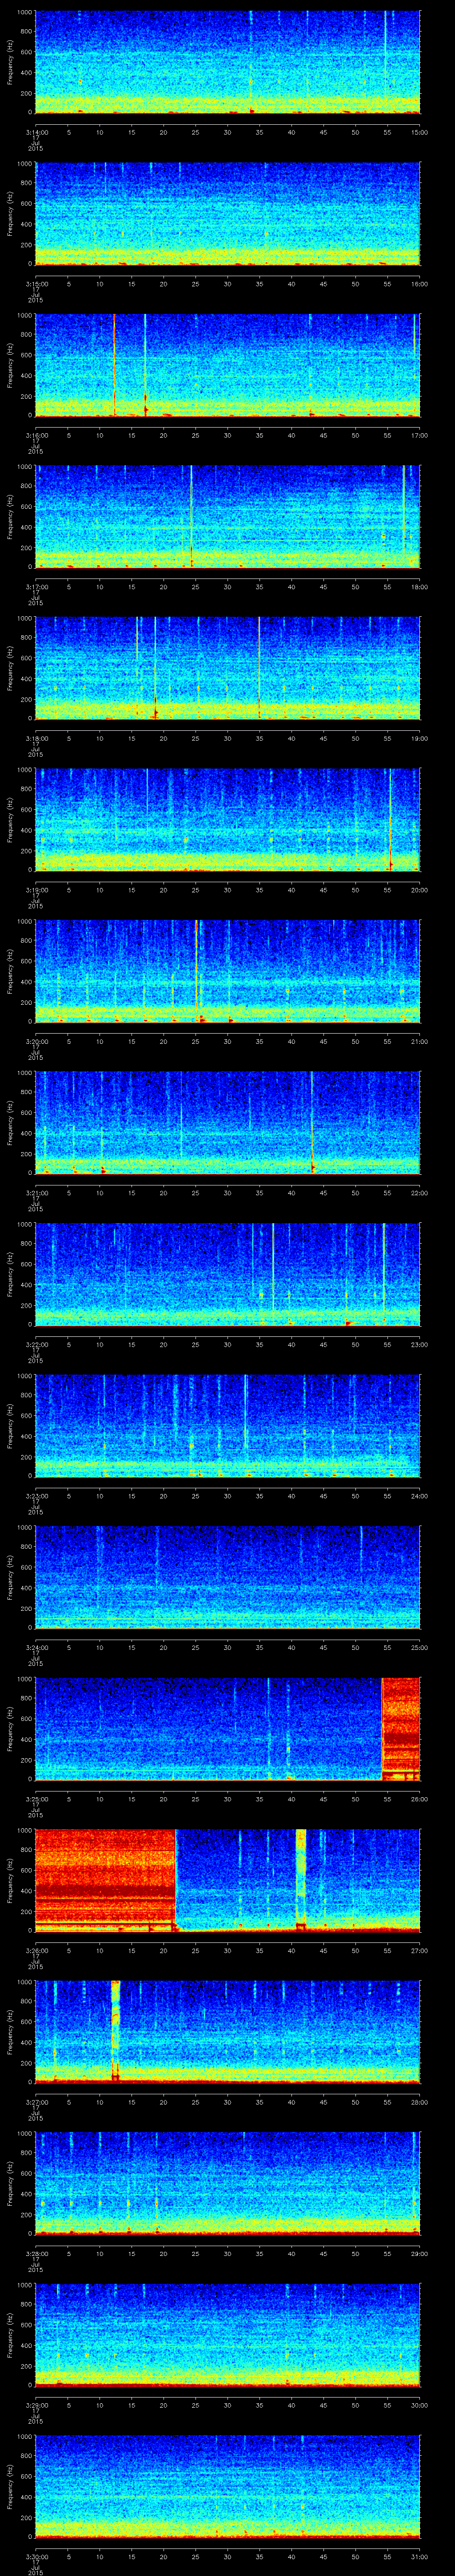Select the spectrogram panel starting at 3:18:00

coord(228,668)
